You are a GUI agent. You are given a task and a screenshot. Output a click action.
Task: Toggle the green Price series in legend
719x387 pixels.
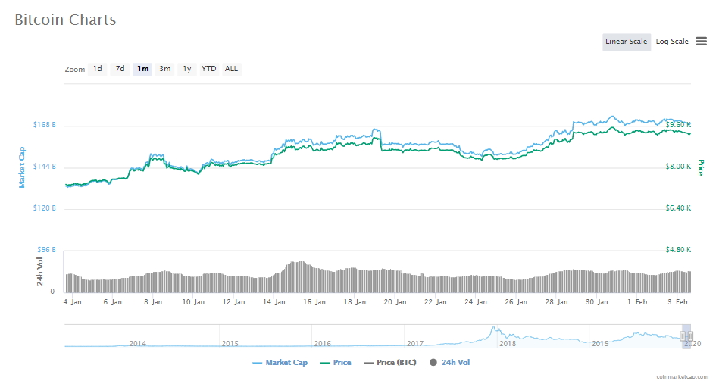336,362
